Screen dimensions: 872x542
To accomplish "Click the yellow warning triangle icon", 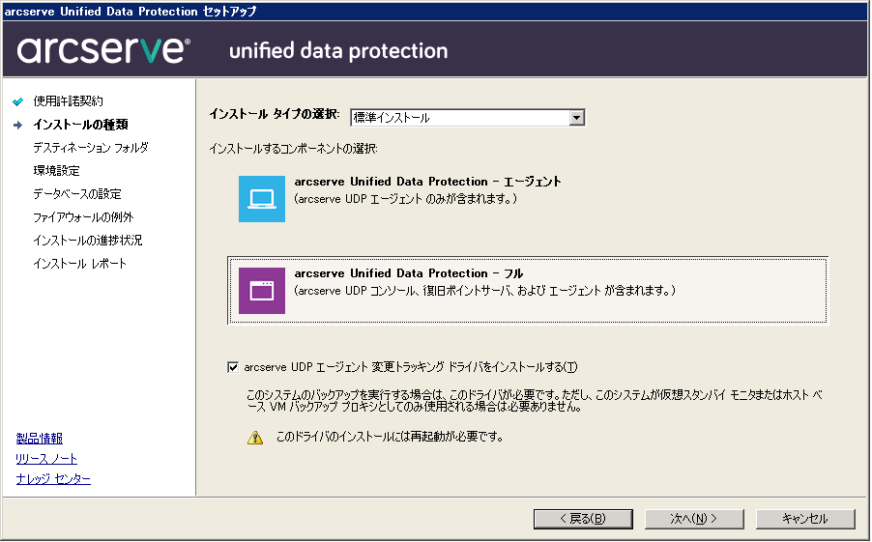I will 255,437.
